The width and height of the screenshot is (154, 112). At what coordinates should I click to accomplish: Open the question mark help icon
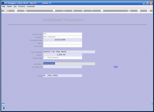click(16, 11)
